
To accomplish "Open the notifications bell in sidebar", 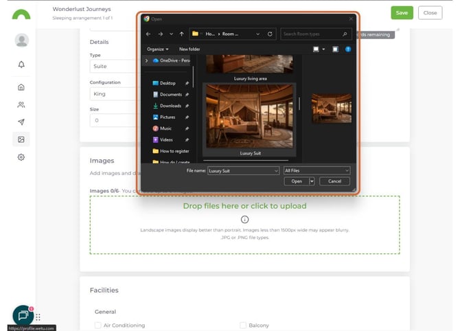I will click(21, 65).
